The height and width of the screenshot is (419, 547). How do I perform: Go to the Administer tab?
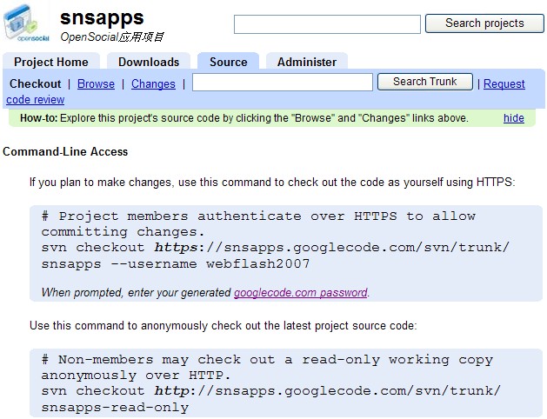[307, 62]
